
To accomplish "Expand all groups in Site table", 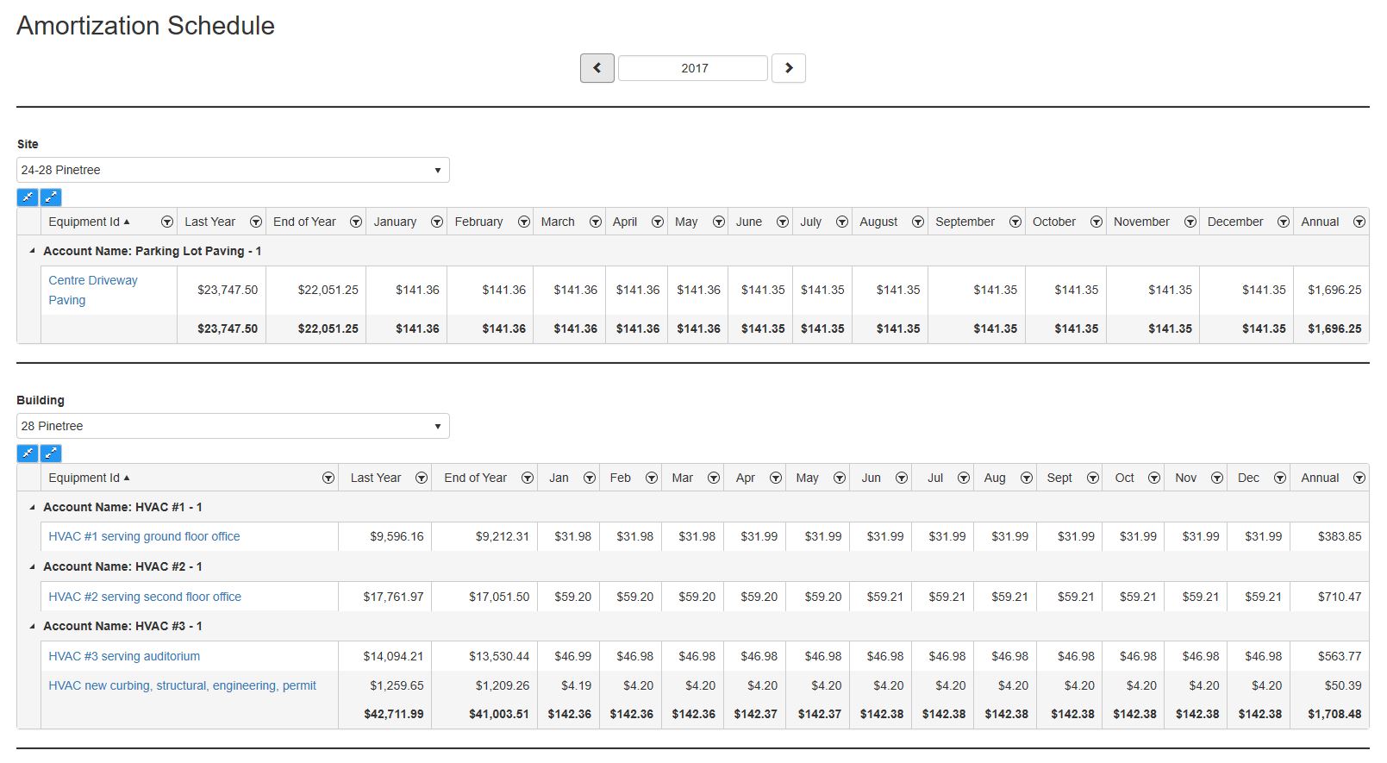I will [x=51, y=197].
